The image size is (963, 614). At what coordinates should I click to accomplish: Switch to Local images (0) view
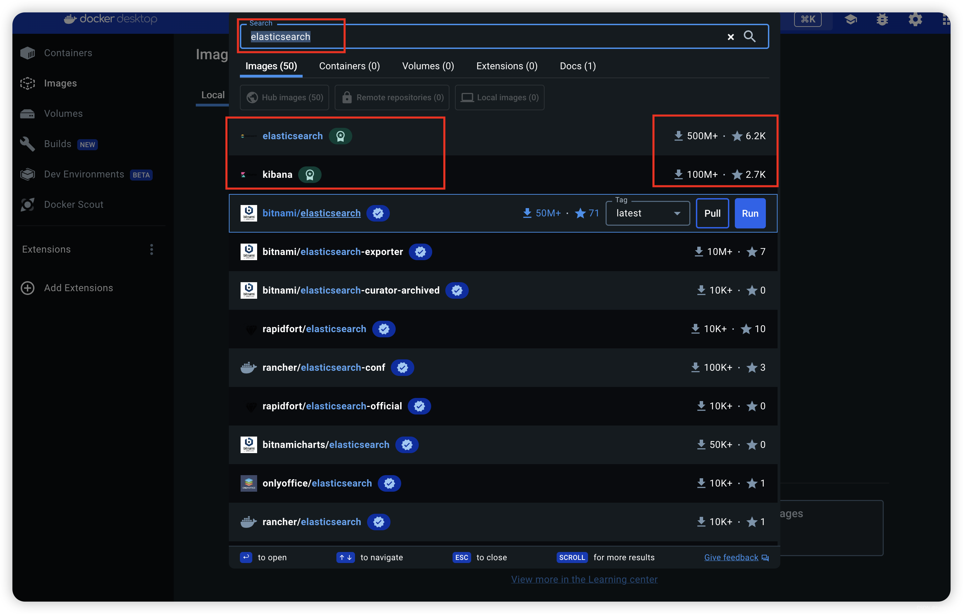500,98
